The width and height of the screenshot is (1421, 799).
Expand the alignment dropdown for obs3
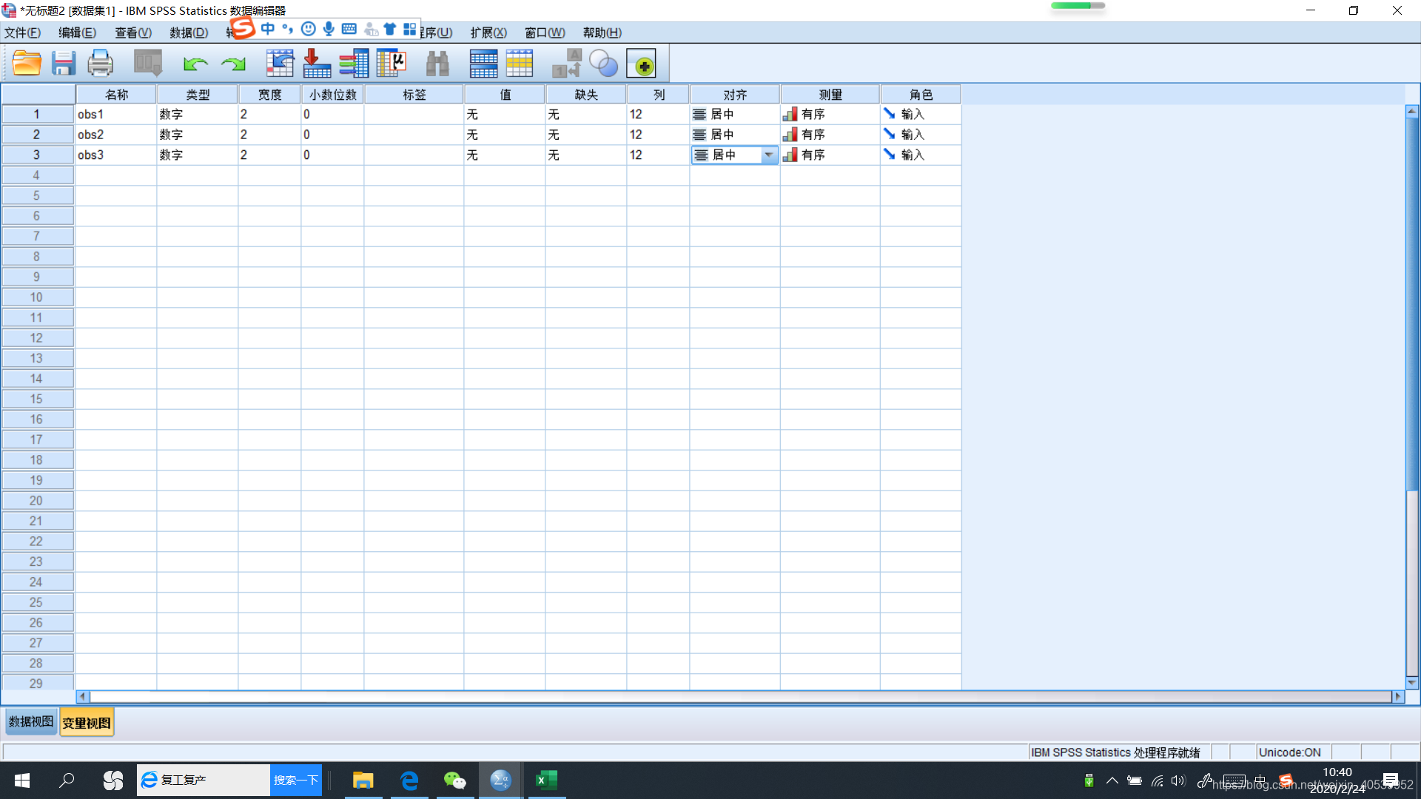point(768,155)
